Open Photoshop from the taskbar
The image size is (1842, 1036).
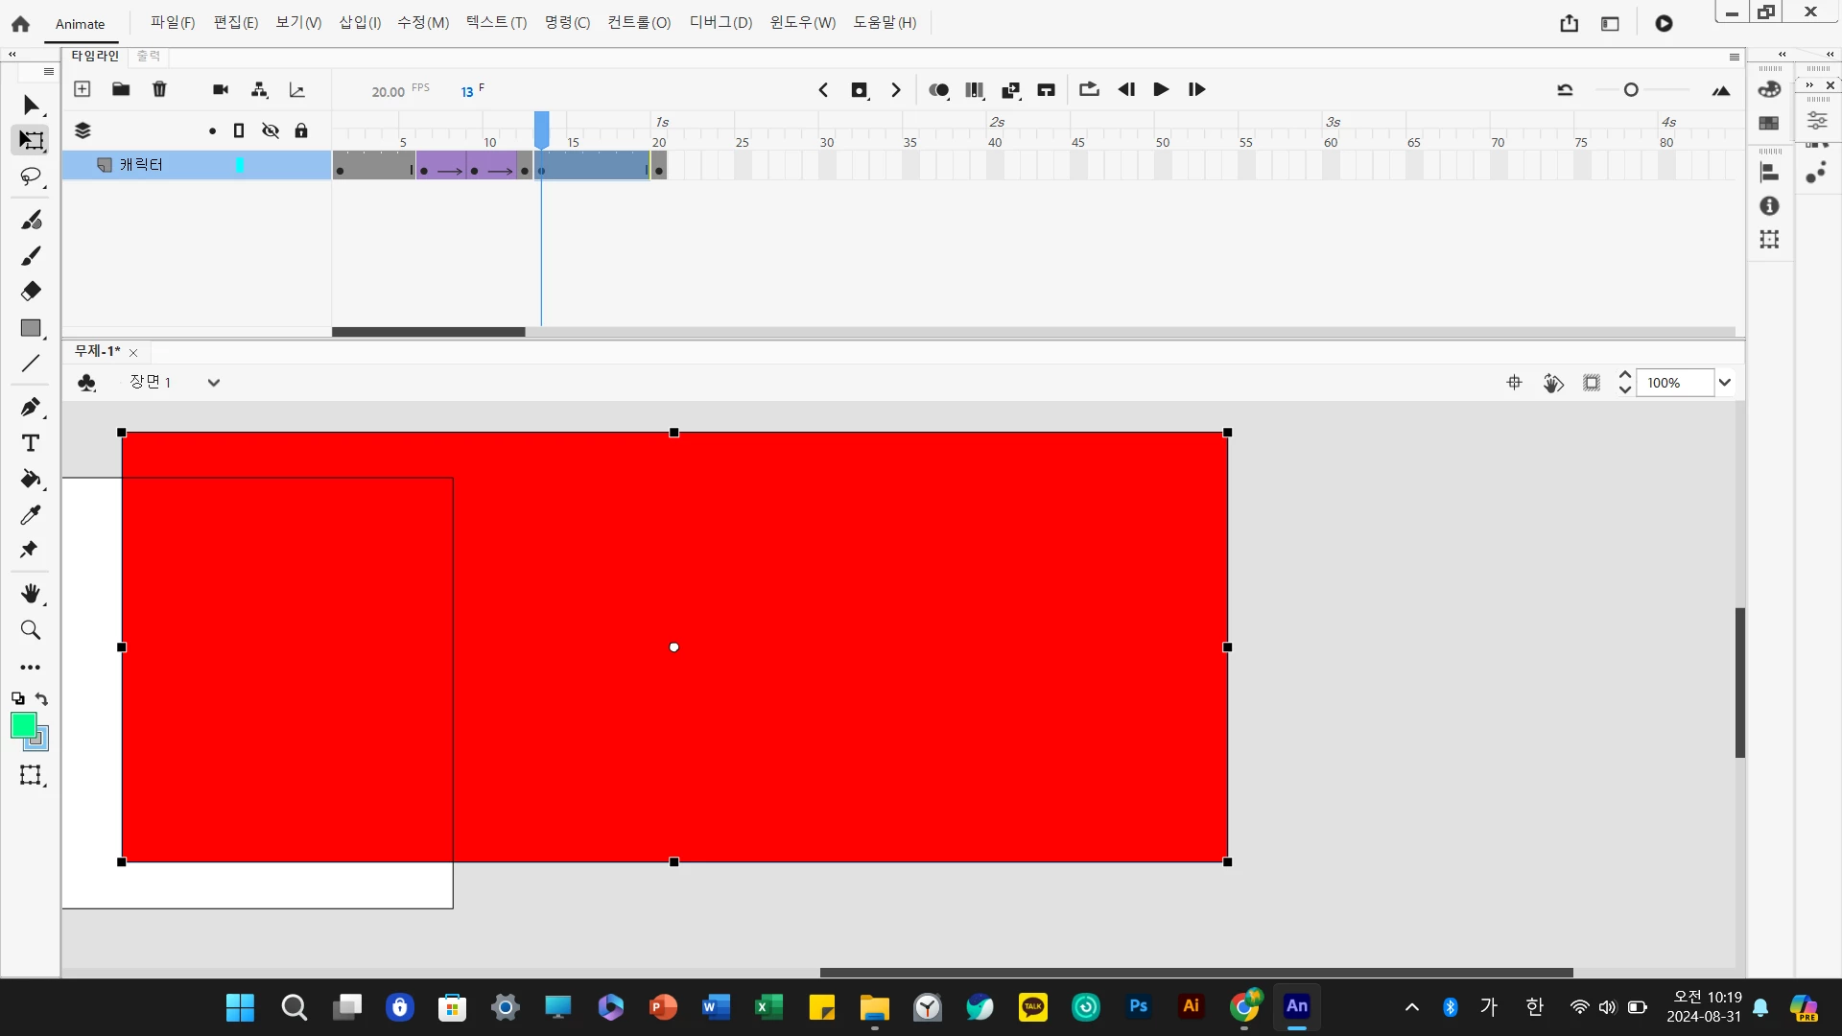[1139, 1006]
